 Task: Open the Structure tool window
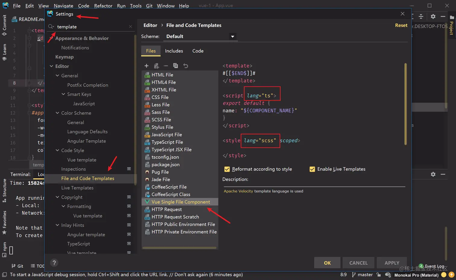(x=4, y=190)
